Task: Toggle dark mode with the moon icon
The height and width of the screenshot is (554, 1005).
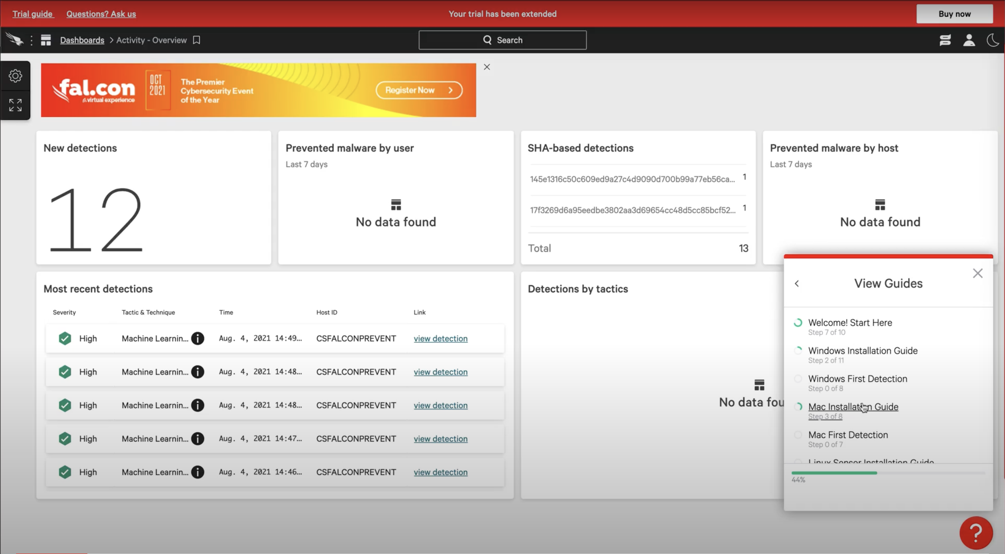Action: click(993, 40)
